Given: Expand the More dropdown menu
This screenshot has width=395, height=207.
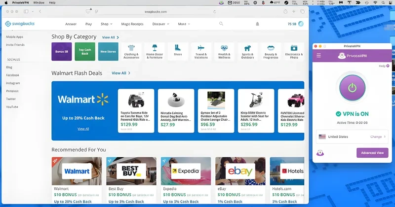Looking at the screenshot, I should 184,24.
